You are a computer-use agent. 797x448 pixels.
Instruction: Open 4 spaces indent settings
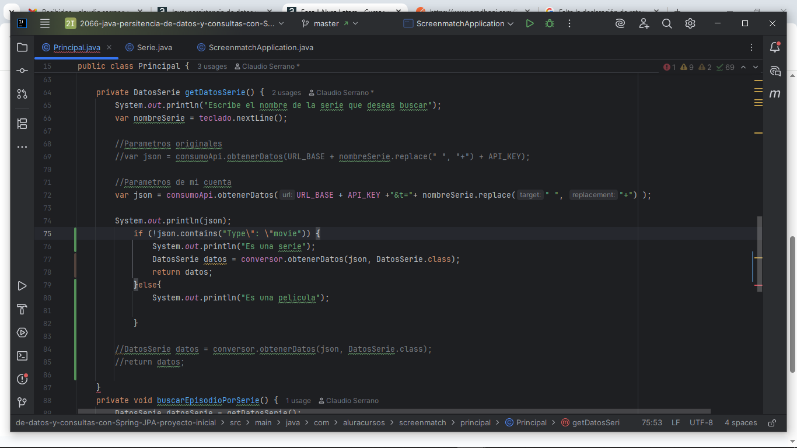click(x=741, y=423)
